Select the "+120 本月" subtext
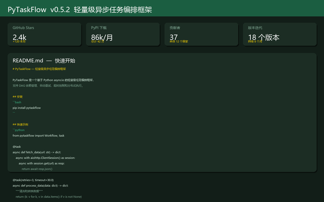The width and height of the screenshot is (324, 202). click(19, 42)
